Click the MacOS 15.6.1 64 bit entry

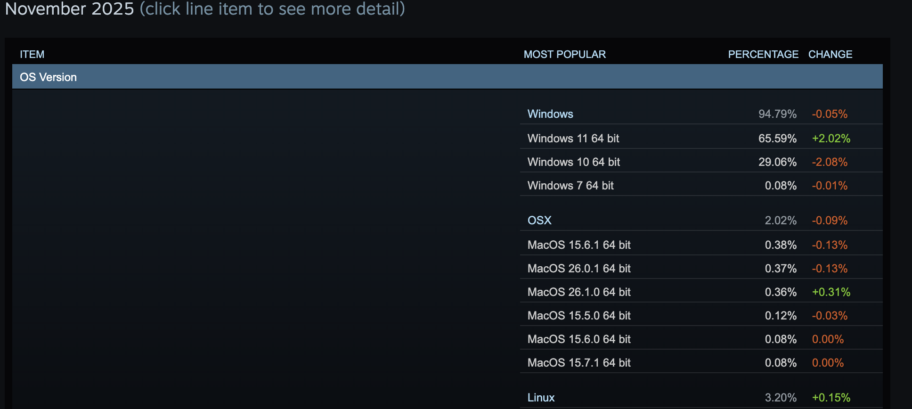click(x=578, y=245)
